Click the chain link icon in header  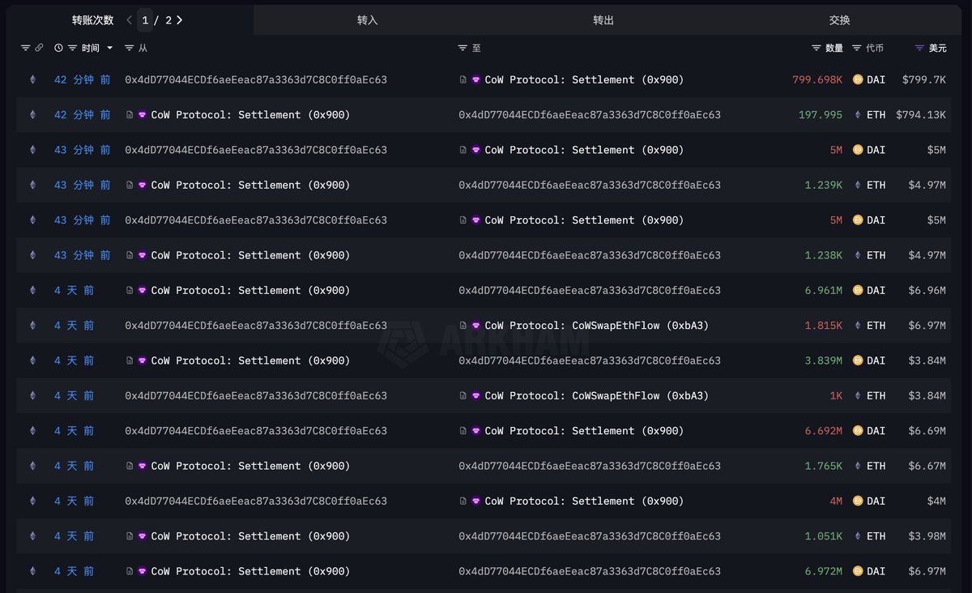[39, 49]
